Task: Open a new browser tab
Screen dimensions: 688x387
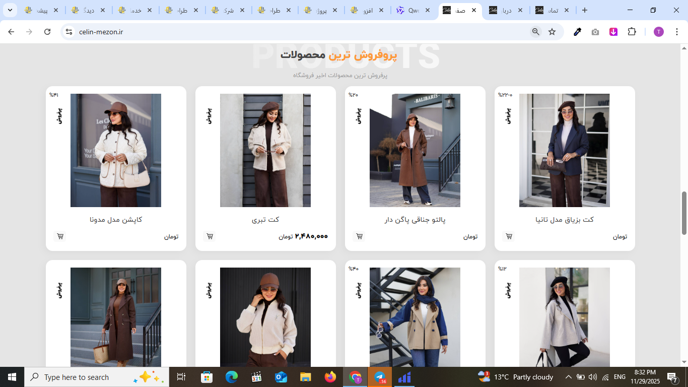Action: [x=584, y=10]
